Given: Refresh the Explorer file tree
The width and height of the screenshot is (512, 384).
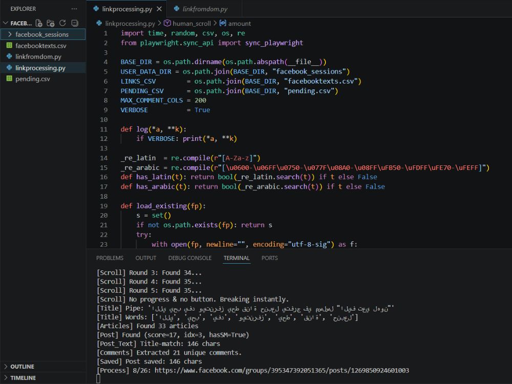Looking at the screenshot, I should pos(62,23).
